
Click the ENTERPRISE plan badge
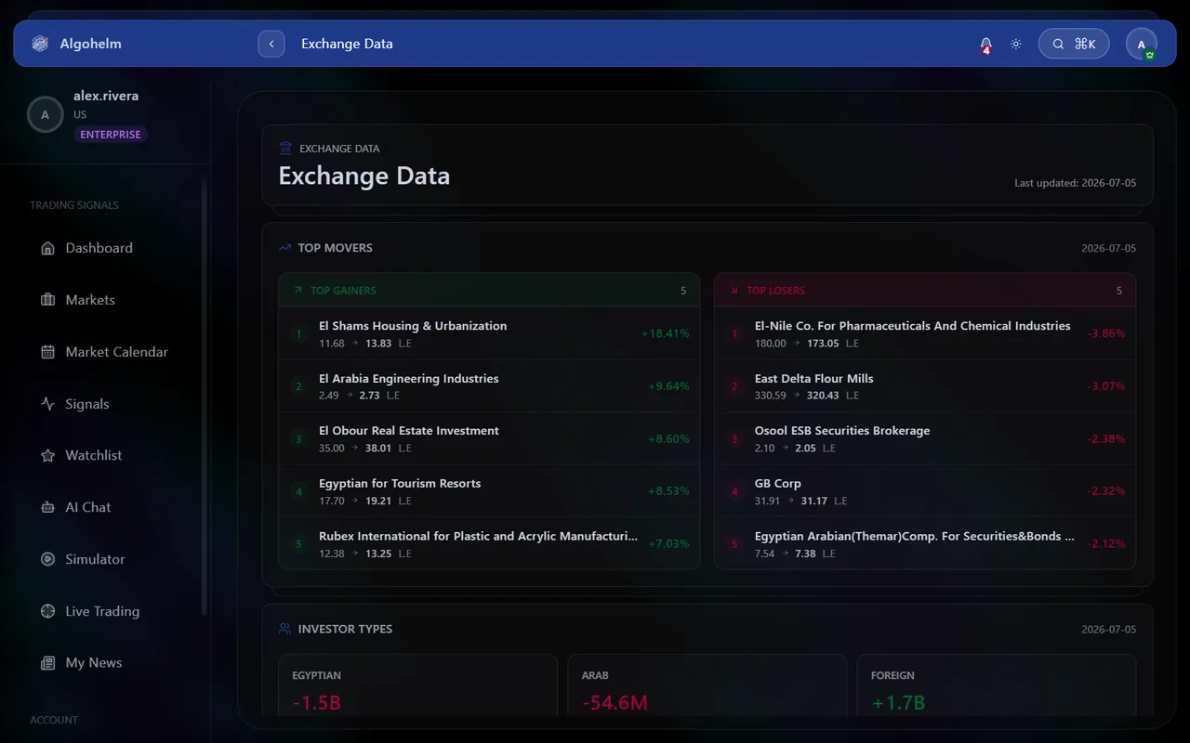(x=111, y=135)
